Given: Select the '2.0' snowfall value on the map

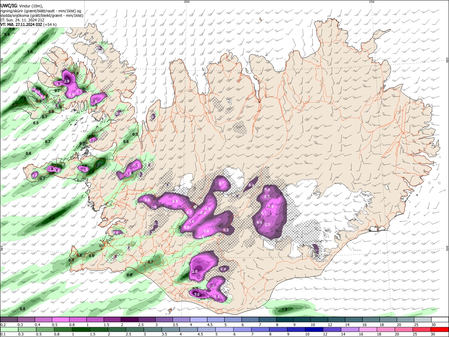Looking at the screenshot, I should tap(195, 272).
